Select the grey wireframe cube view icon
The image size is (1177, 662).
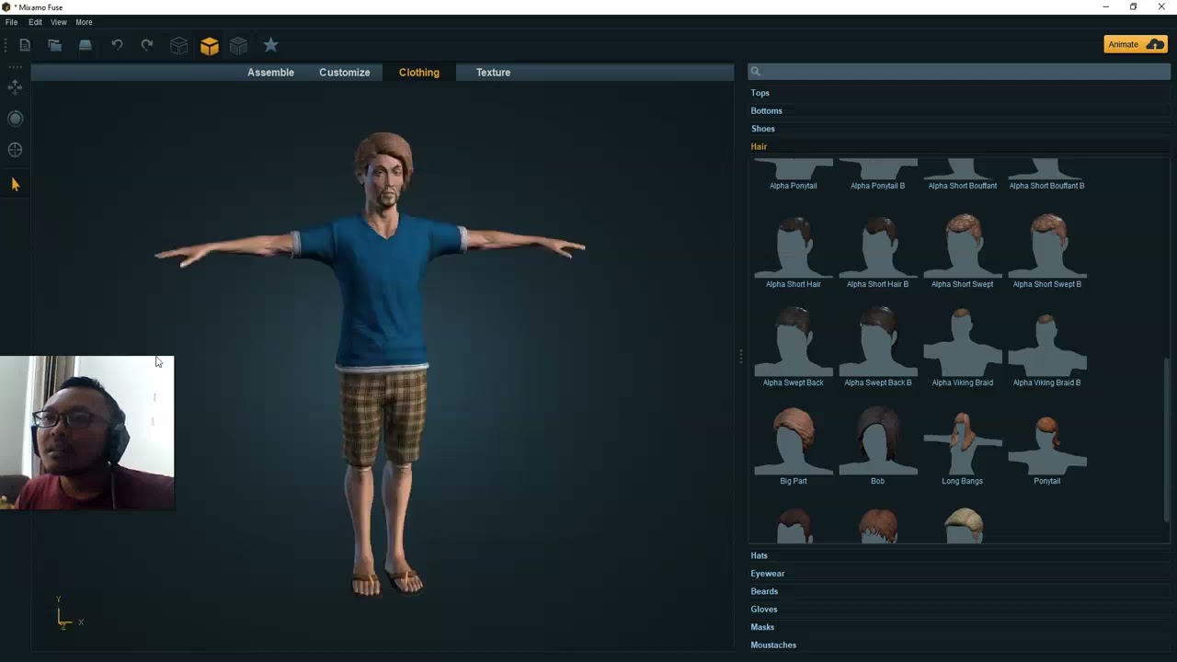pyautogui.click(x=179, y=45)
